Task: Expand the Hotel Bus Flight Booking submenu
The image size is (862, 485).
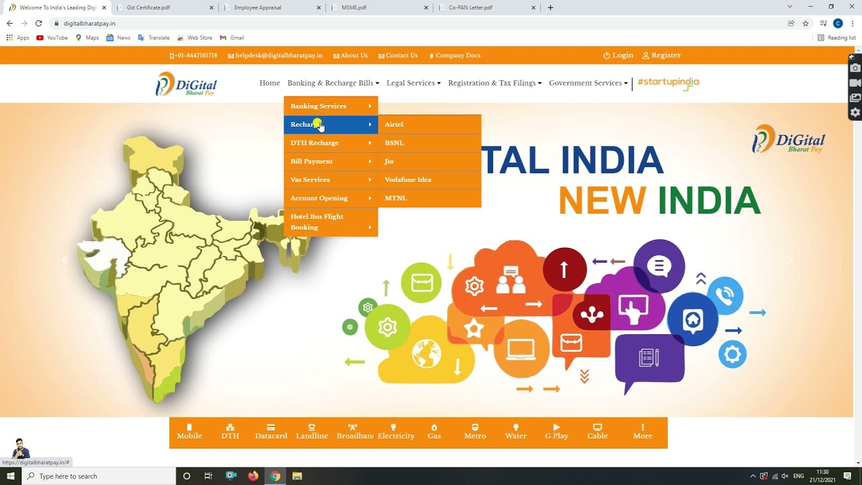Action: point(331,222)
